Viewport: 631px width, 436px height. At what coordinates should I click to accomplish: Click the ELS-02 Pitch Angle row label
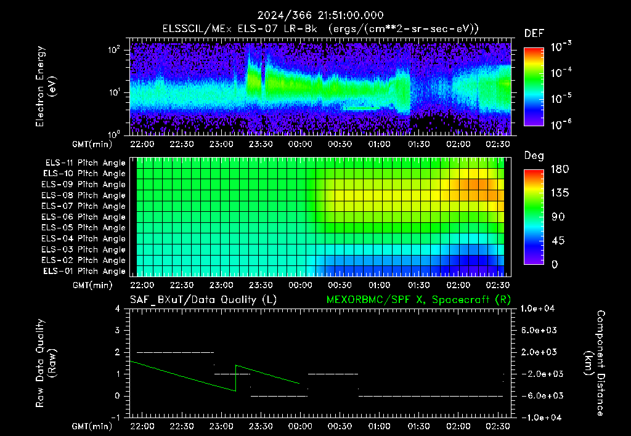[83, 260]
